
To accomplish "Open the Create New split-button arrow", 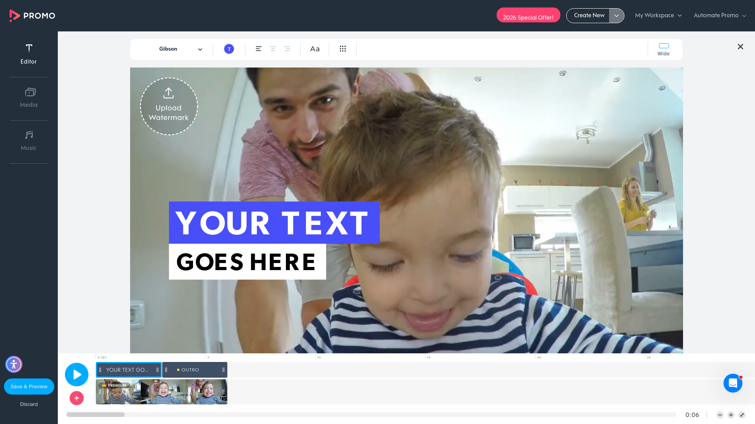I will pos(617,15).
